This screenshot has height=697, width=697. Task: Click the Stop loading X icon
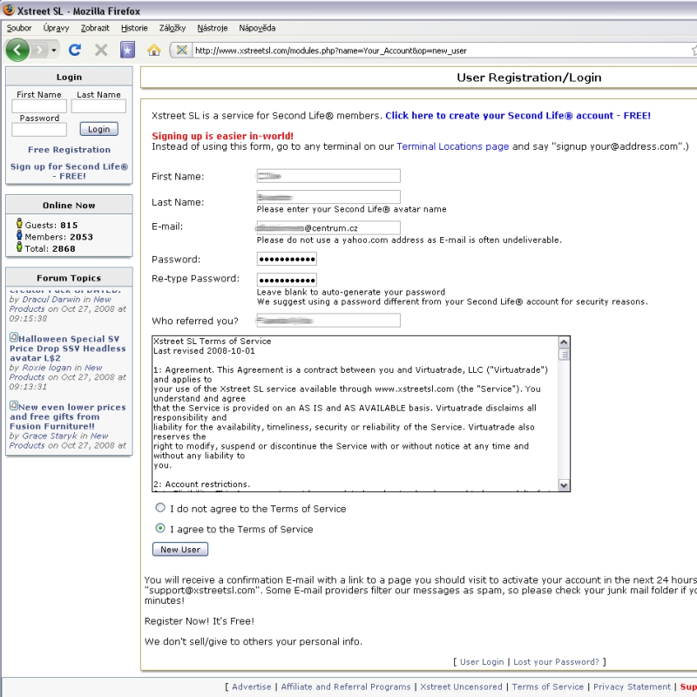101,50
